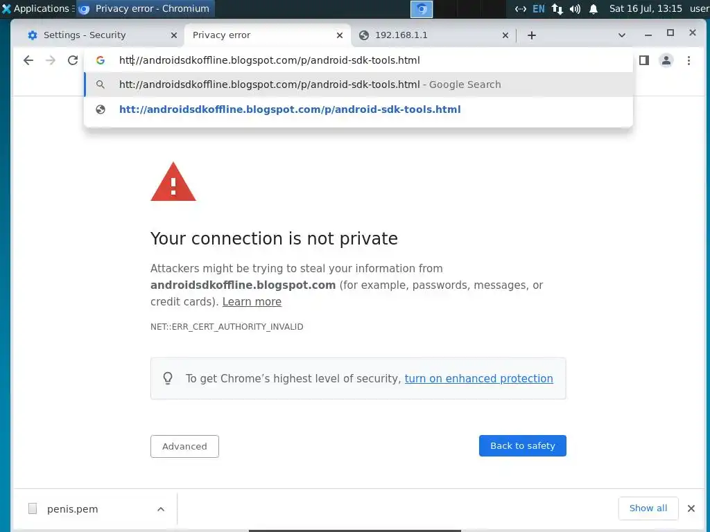Image resolution: width=710 pixels, height=532 pixels.
Task: Click the Advanced button
Action: point(184,446)
